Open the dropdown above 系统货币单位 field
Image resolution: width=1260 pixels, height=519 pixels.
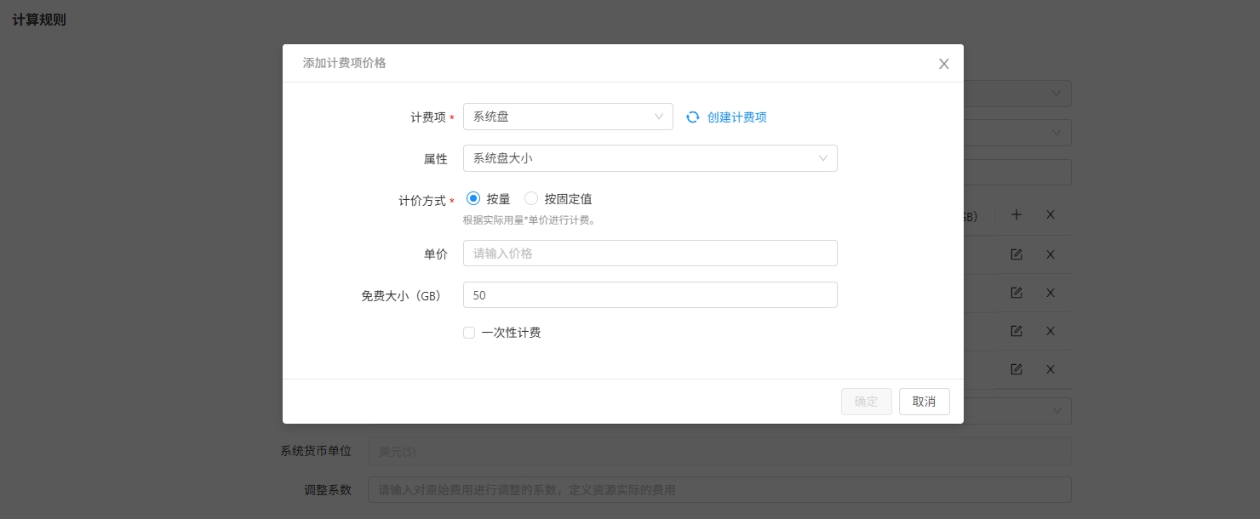pos(1056,411)
